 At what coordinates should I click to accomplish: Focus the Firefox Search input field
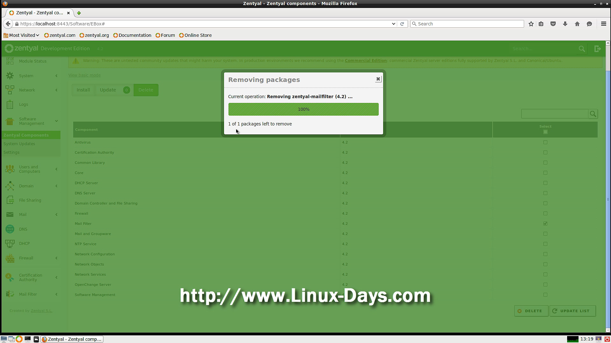[x=467, y=24]
